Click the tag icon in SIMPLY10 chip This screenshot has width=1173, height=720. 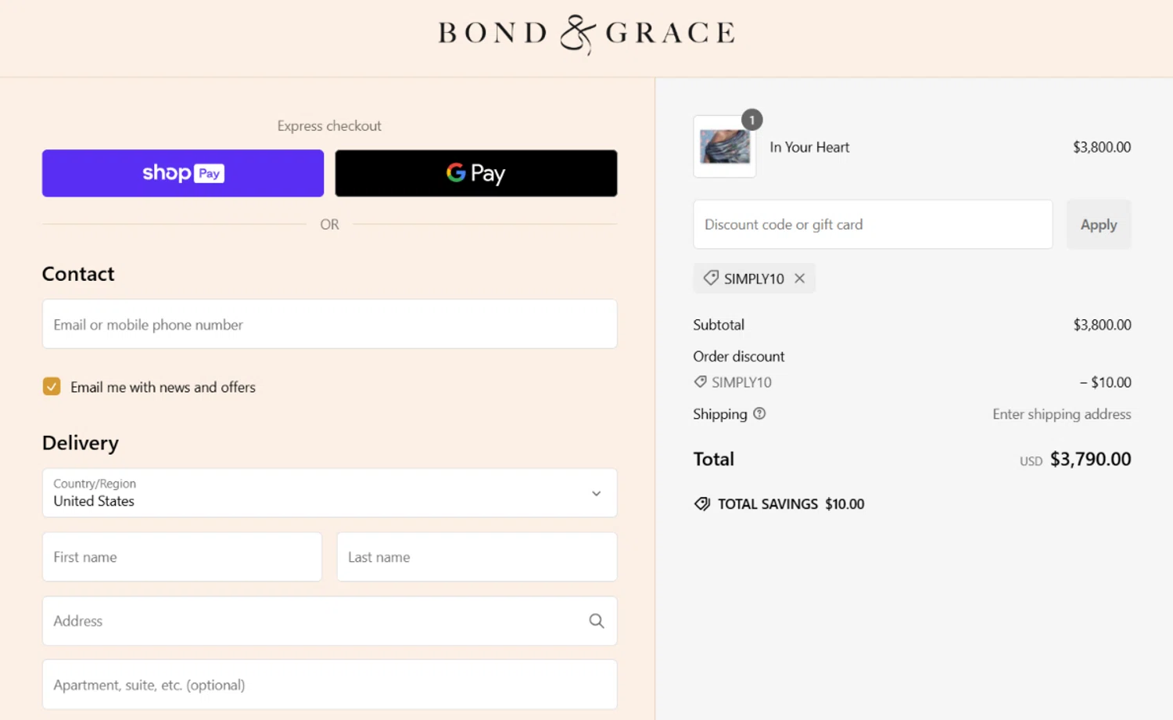(711, 278)
